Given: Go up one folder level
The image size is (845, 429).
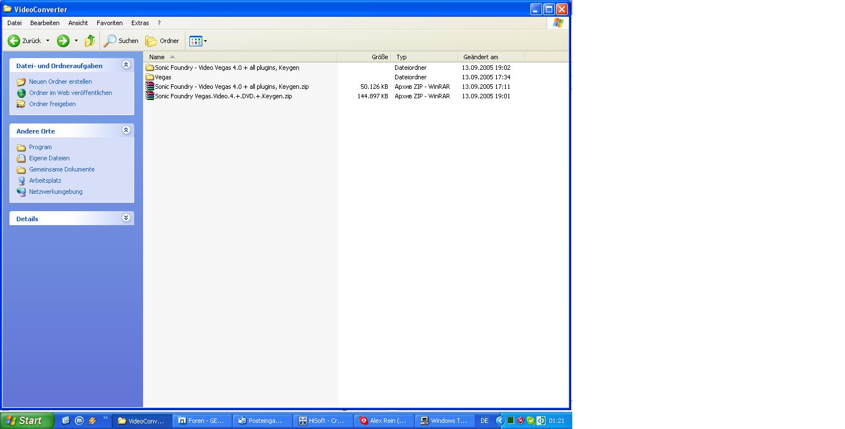Looking at the screenshot, I should point(90,41).
